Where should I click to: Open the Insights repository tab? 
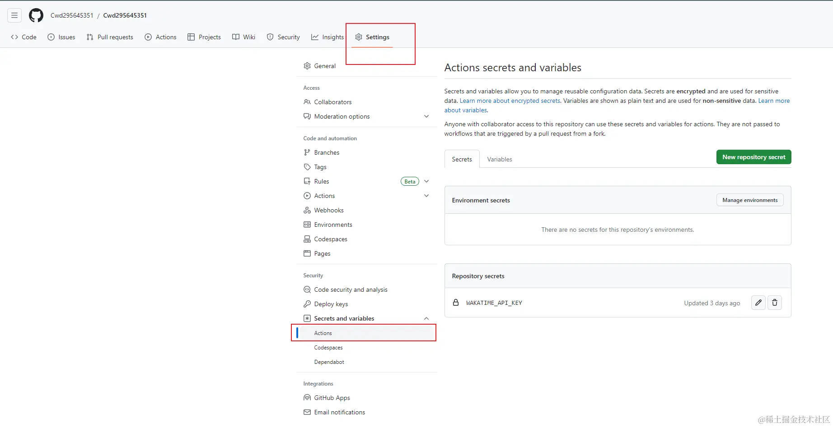[328, 37]
